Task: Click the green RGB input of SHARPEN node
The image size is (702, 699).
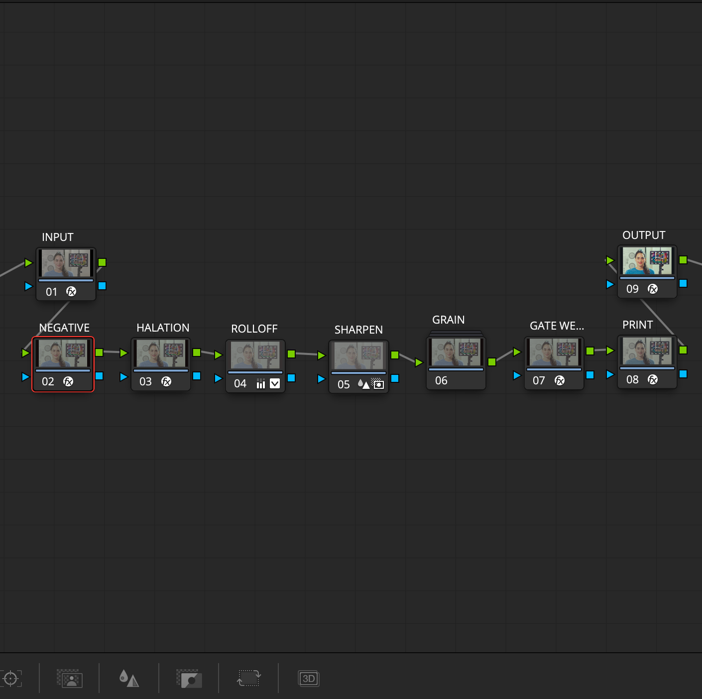Action: click(x=321, y=355)
